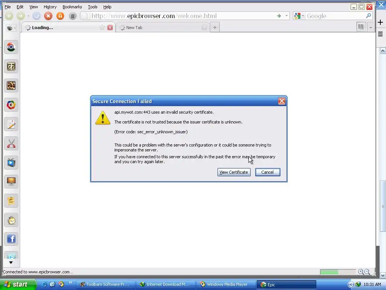This screenshot has height=290, width=386.
Task: Open the View menu
Action: (x=34, y=7)
